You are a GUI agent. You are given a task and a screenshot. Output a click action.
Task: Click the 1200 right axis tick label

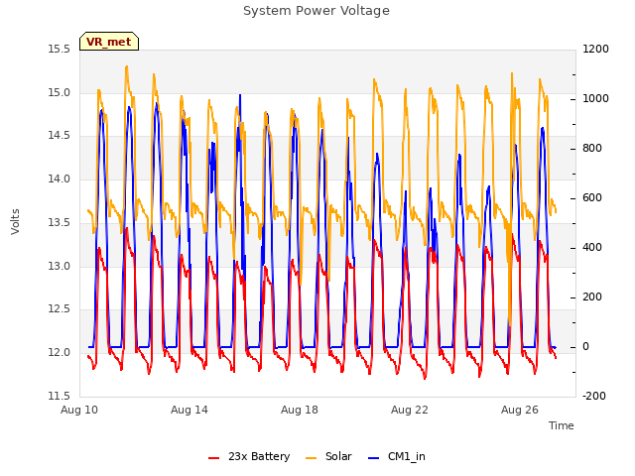tap(595, 50)
